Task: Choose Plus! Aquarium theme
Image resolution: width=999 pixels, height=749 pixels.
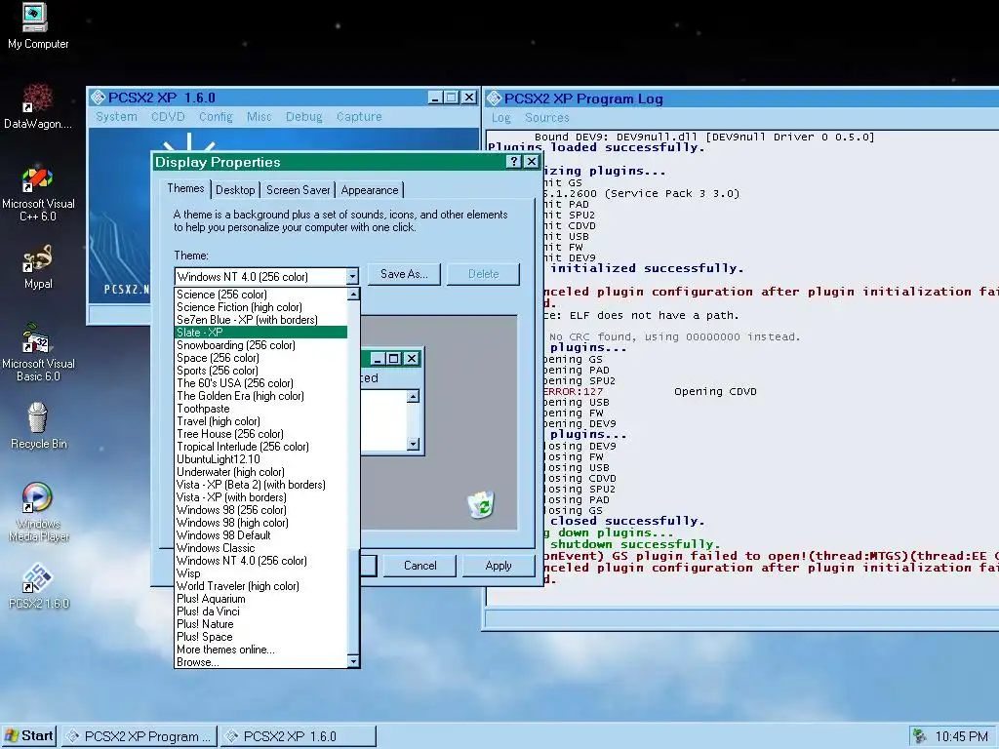Action: [261, 599]
